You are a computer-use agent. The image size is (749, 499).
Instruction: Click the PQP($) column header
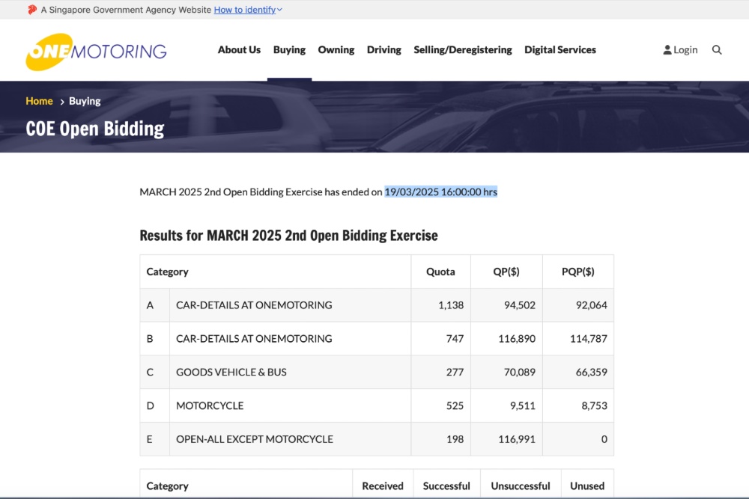pyautogui.click(x=577, y=272)
